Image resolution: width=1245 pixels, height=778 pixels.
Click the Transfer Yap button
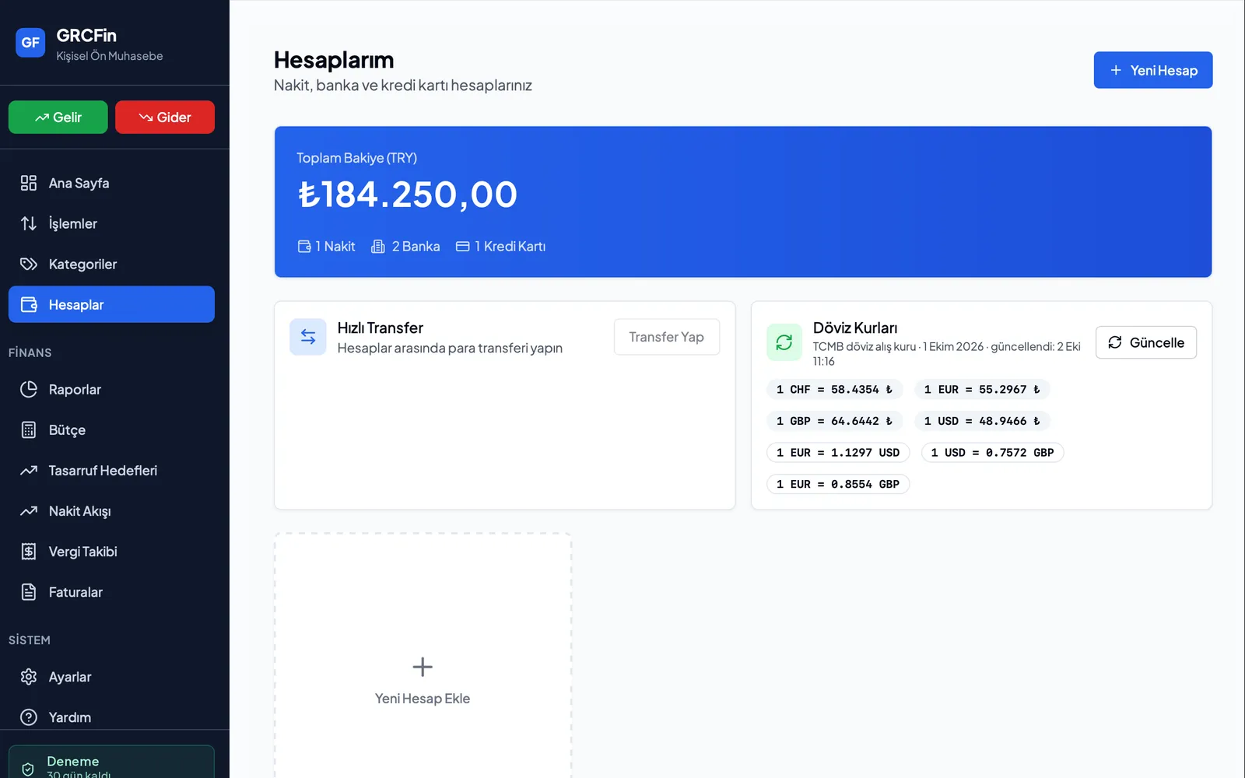coord(666,337)
